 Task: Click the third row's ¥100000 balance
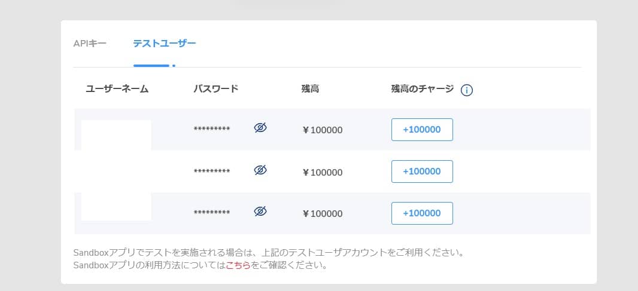(322, 214)
